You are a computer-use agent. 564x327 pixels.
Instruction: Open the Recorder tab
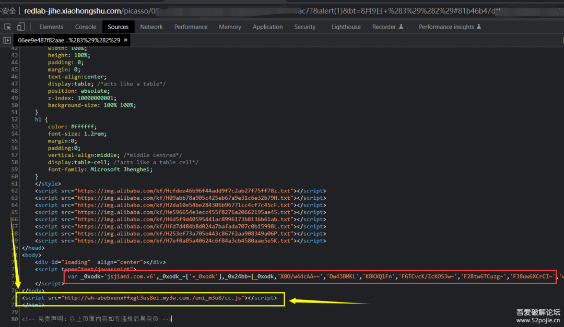pyautogui.click(x=387, y=27)
